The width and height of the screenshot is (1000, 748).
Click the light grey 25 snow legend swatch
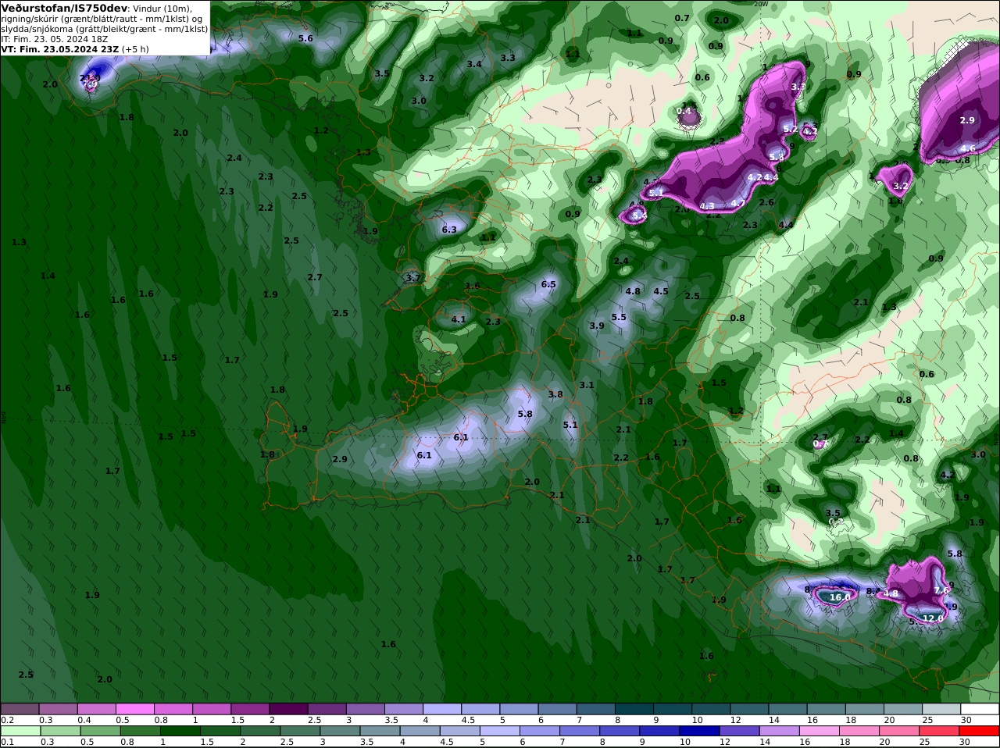point(941,709)
